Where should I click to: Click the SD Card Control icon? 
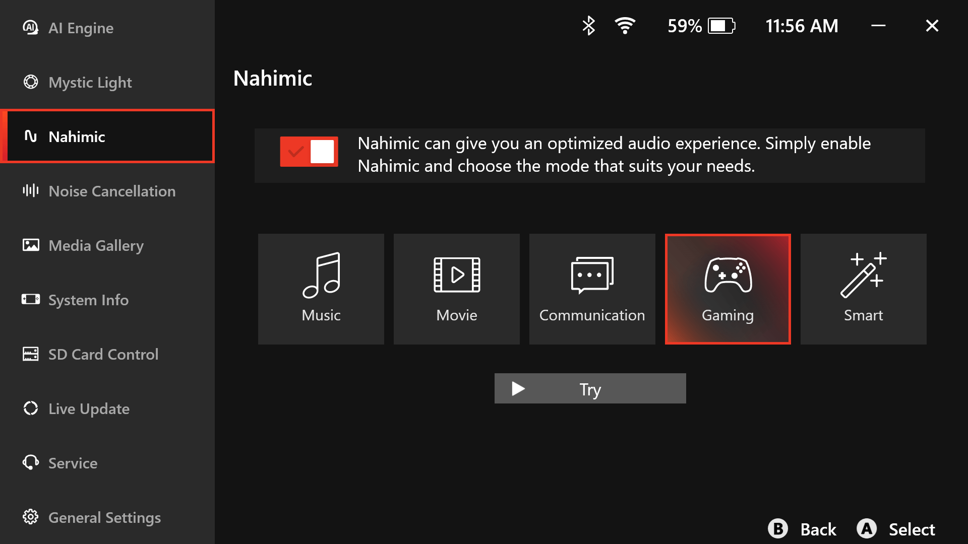coord(31,354)
